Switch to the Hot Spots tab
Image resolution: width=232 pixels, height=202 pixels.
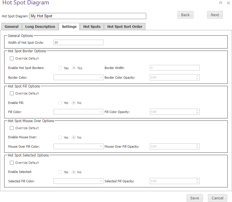tap(92, 27)
